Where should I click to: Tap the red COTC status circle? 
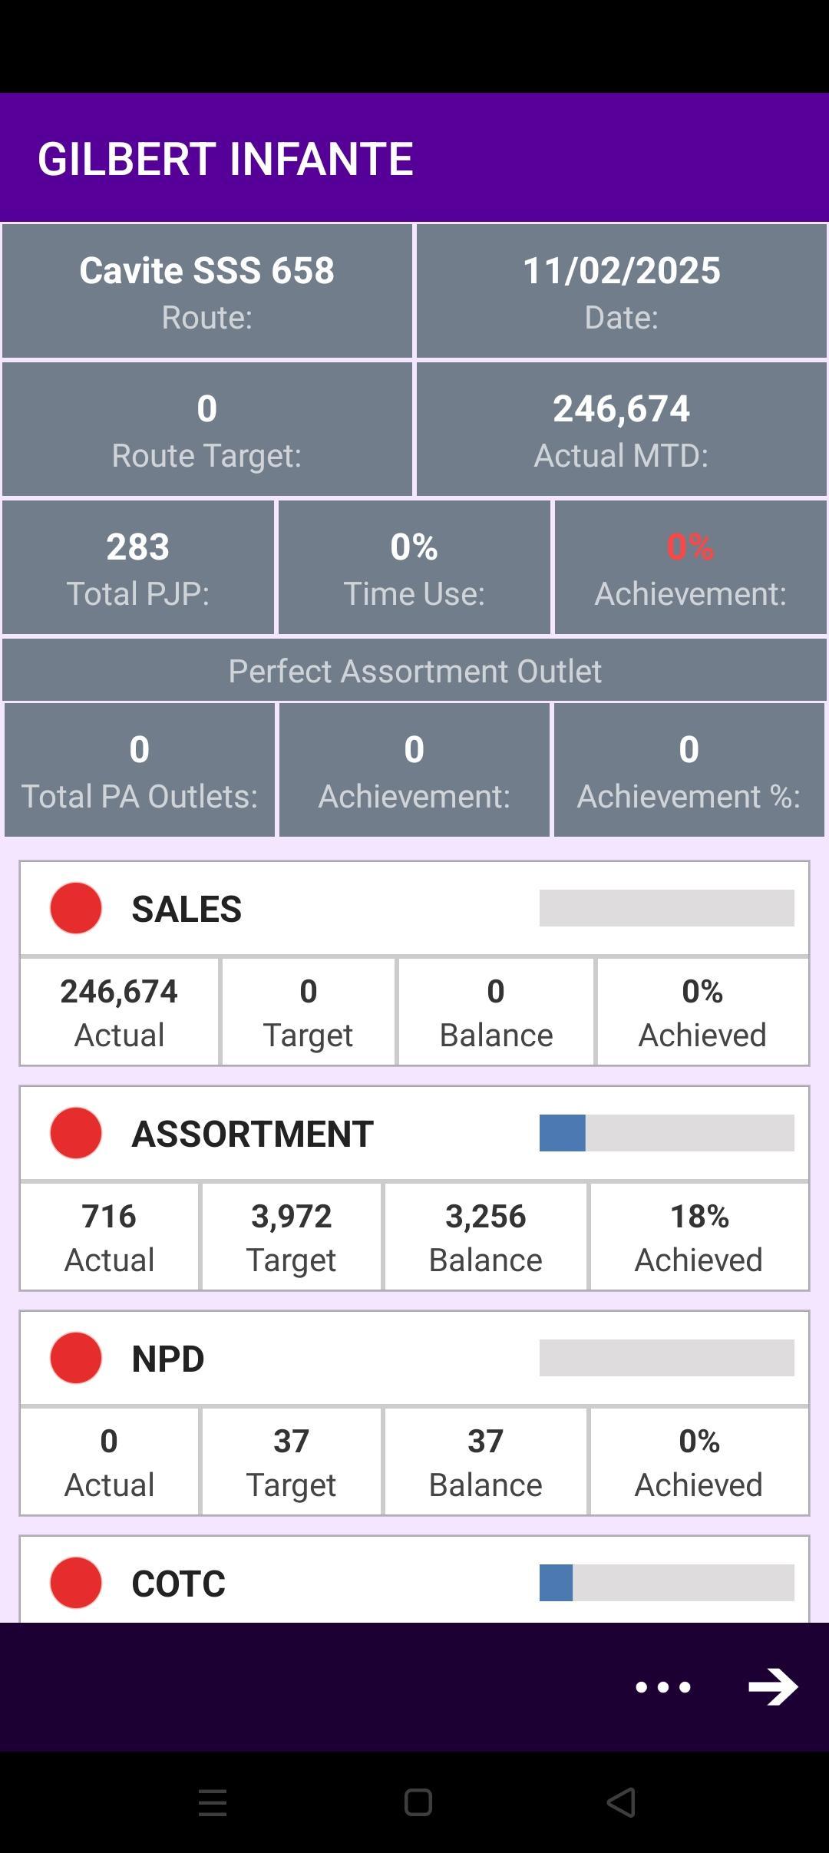(x=76, y=1583)
